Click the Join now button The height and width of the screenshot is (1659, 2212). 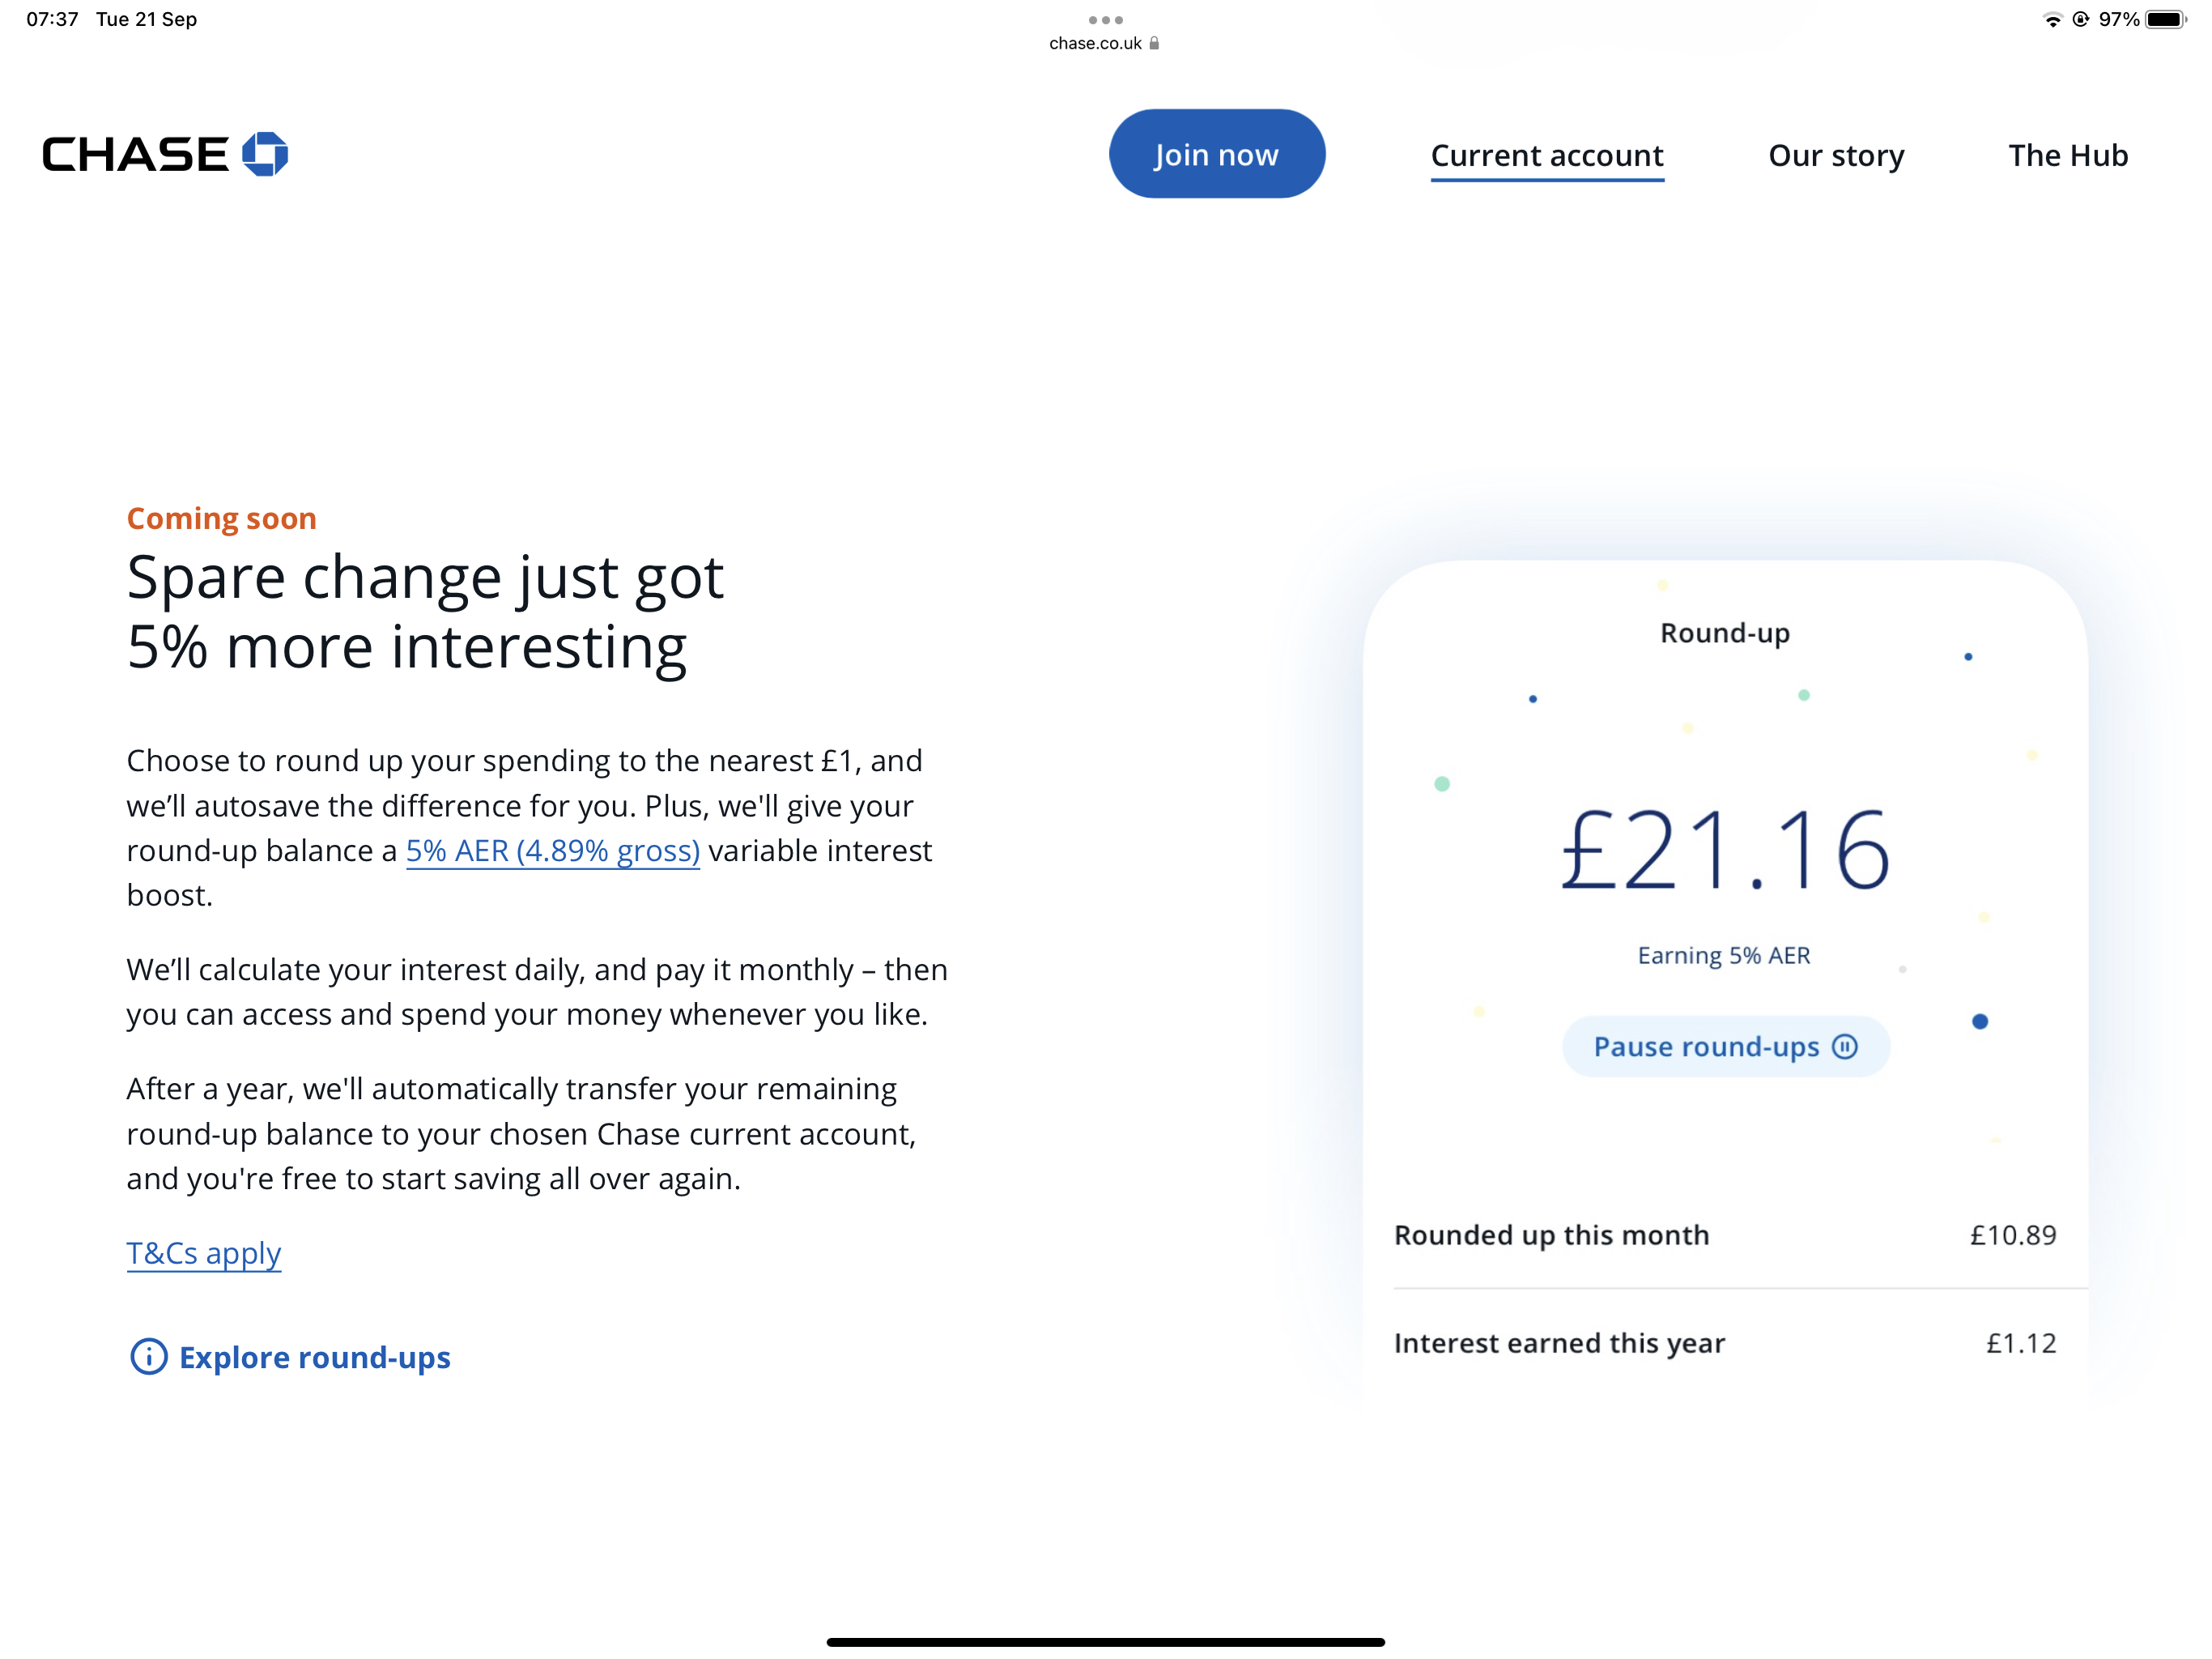[x=1217, y=154]
